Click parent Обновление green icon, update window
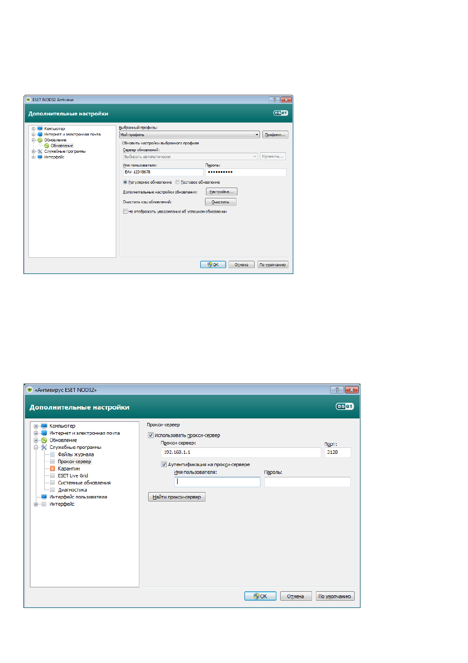Viewport: 468px width, 663px height. tap(40, 140)
